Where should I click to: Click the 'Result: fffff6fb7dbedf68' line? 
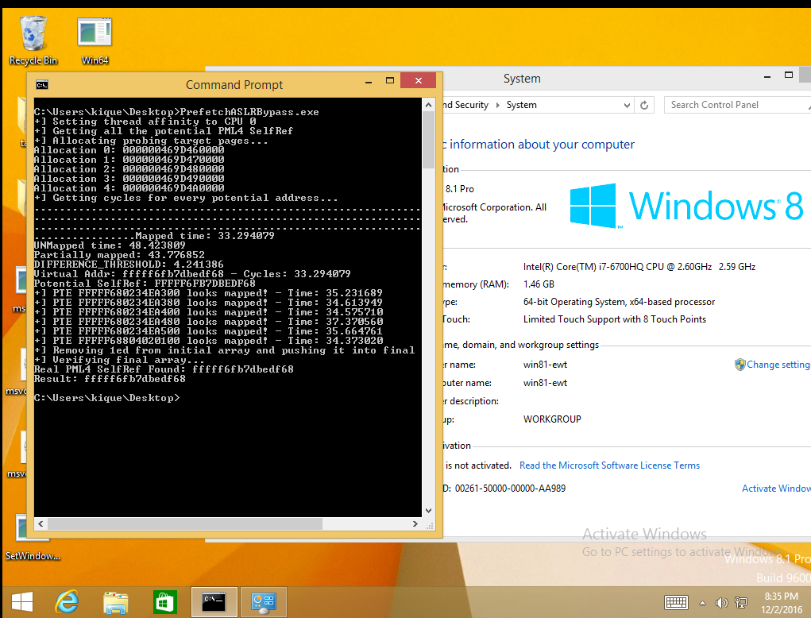point(110,379)
